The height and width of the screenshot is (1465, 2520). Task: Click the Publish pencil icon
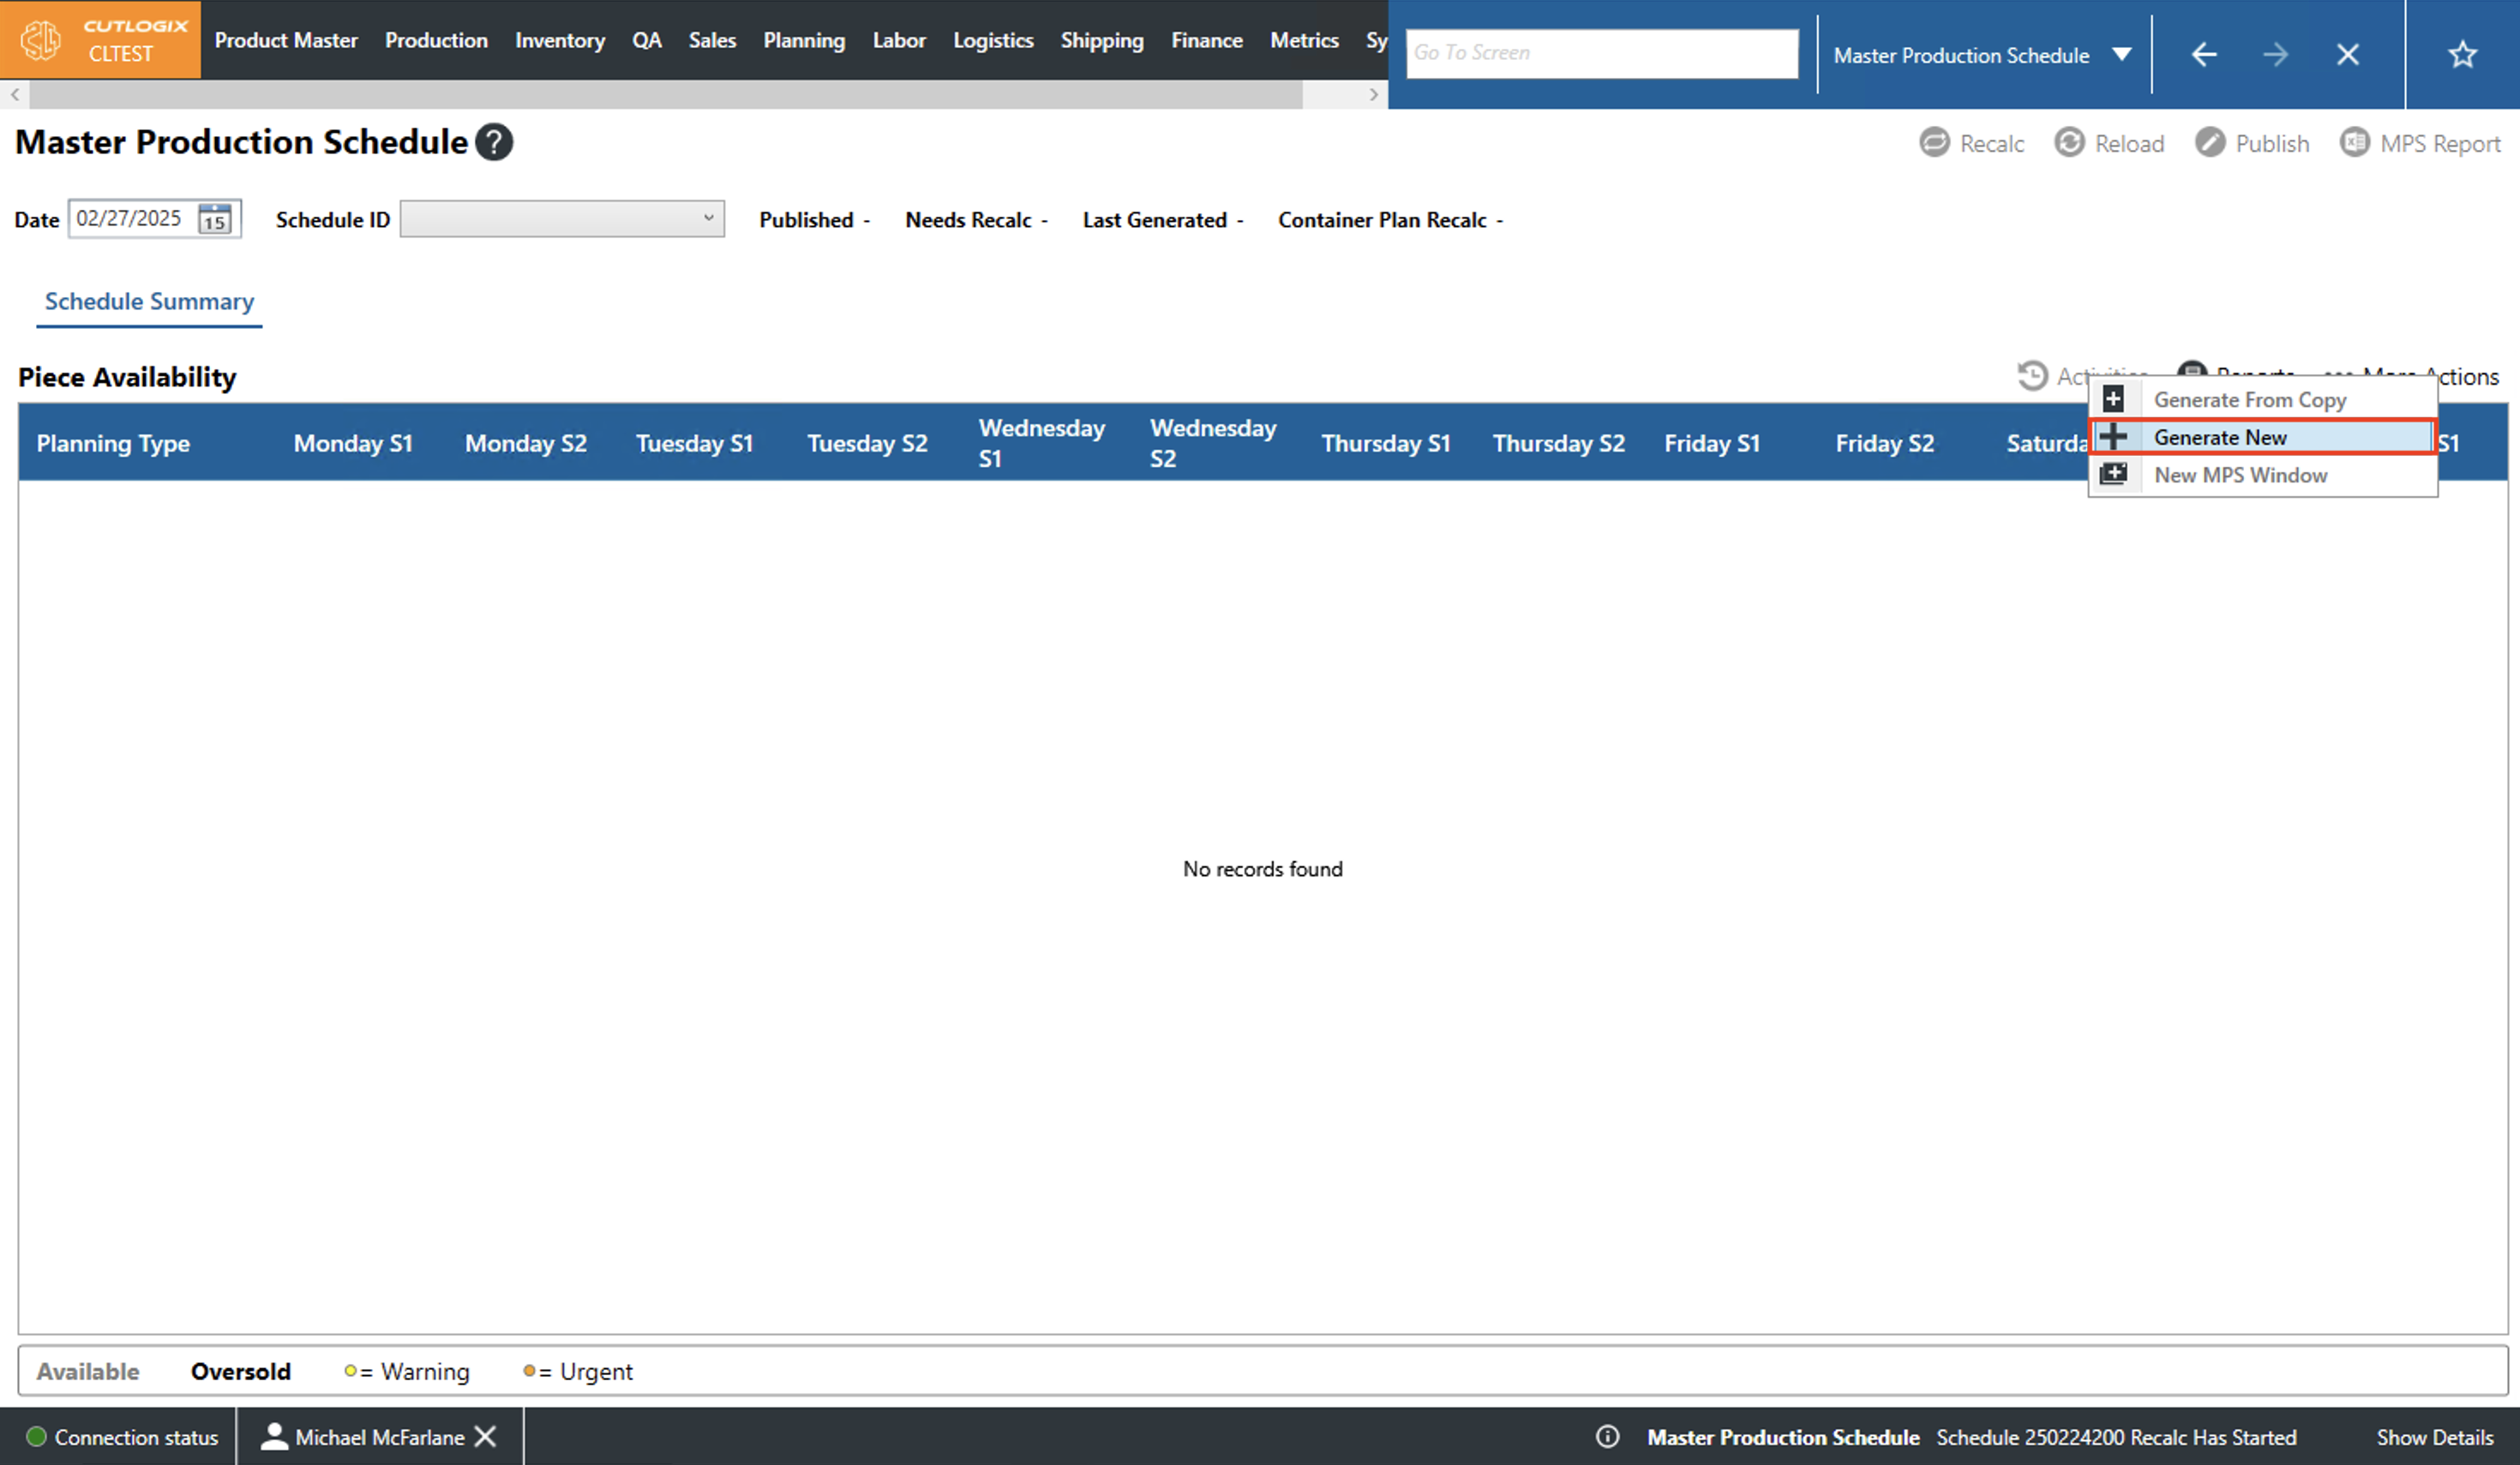[2210, 143]
